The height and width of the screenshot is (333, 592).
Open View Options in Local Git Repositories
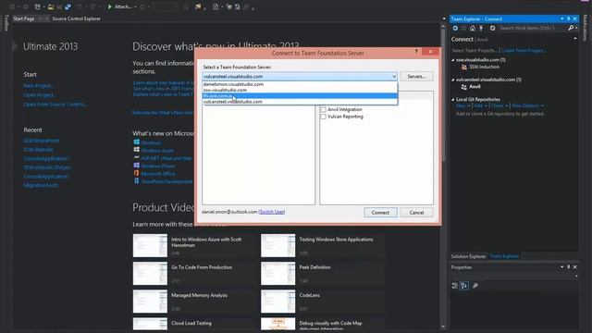tap(525, 105)
